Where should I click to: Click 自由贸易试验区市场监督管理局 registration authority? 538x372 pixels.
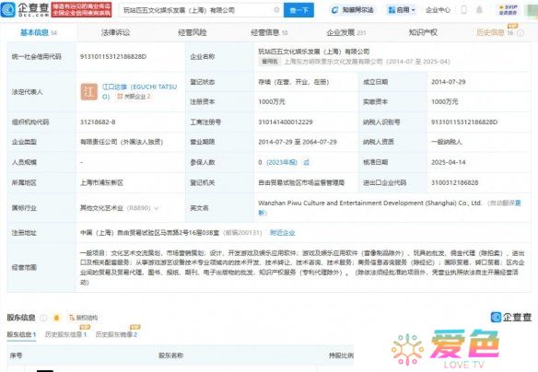(x=301, y=182)
